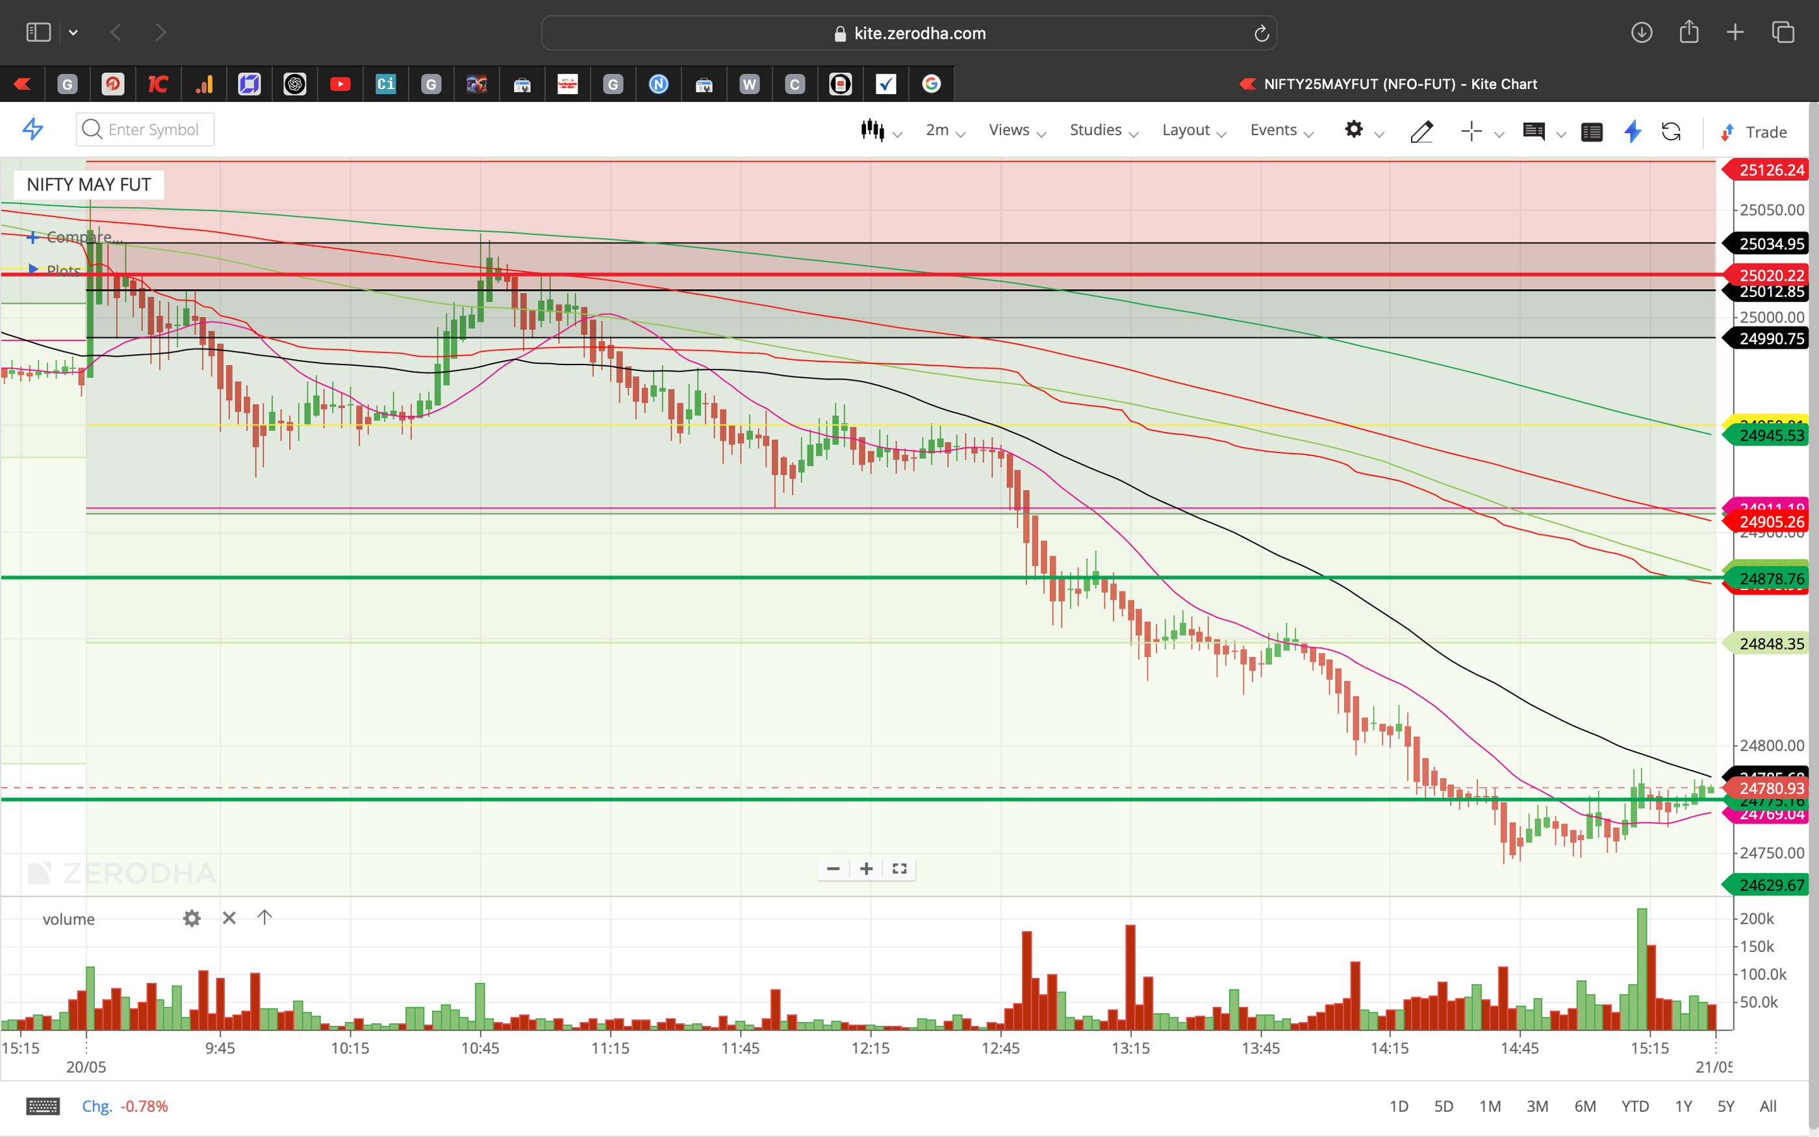Open the Studies menu
This screenshot has height=1137, width=1819.
[1095, 129]
